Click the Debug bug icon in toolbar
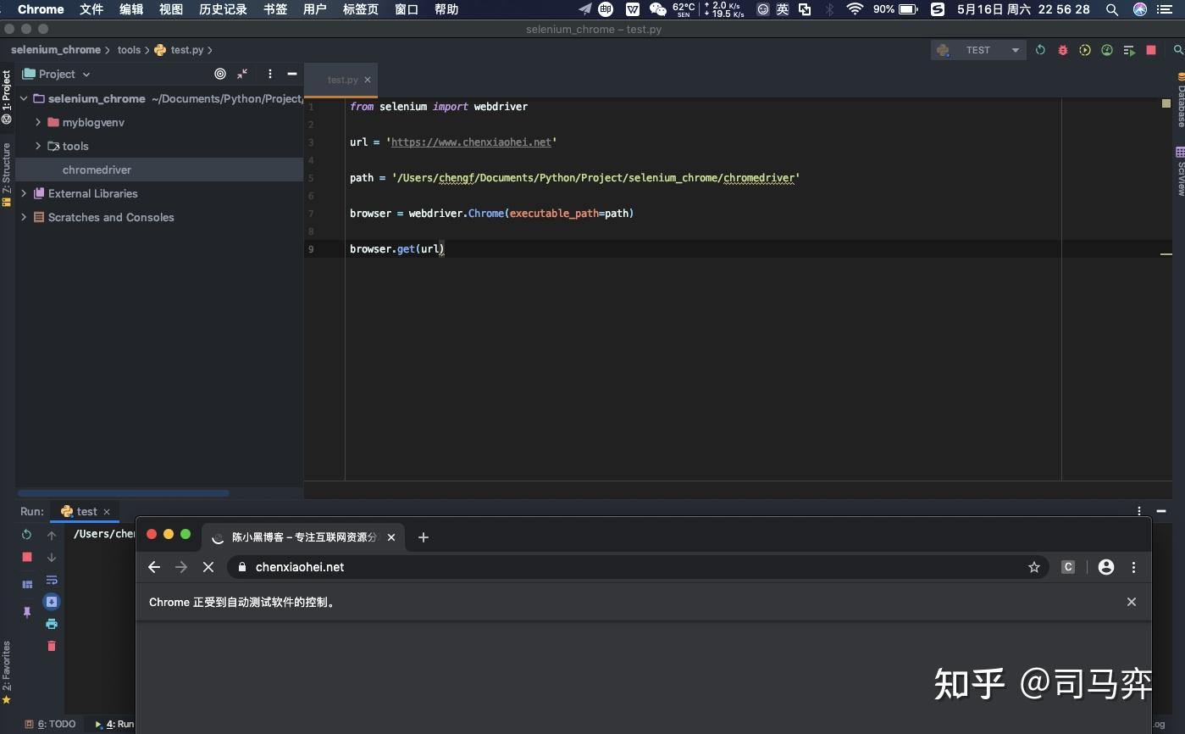This screenshot has width=1185, height=734. click(x=1062, y=50)
